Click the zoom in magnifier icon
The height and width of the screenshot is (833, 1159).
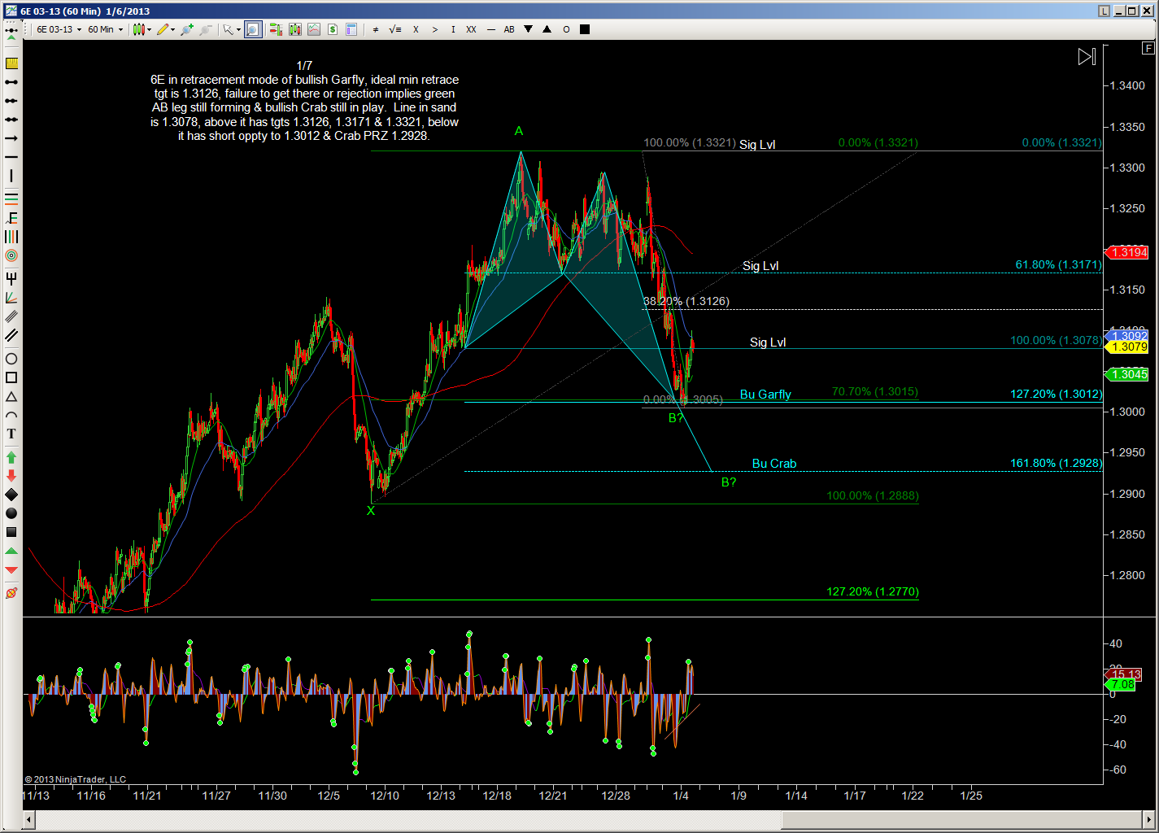point(186,29)
